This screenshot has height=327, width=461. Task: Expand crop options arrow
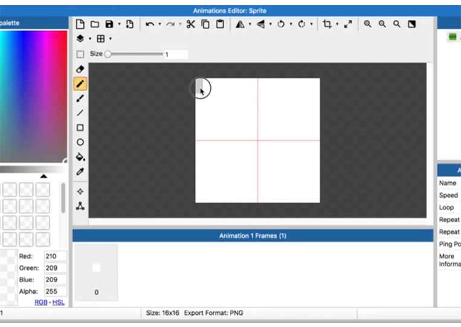(337, 24)
